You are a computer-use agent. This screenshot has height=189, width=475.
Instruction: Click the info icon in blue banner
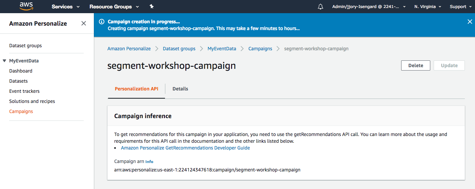pyautogui.click(x=101, y=22)
